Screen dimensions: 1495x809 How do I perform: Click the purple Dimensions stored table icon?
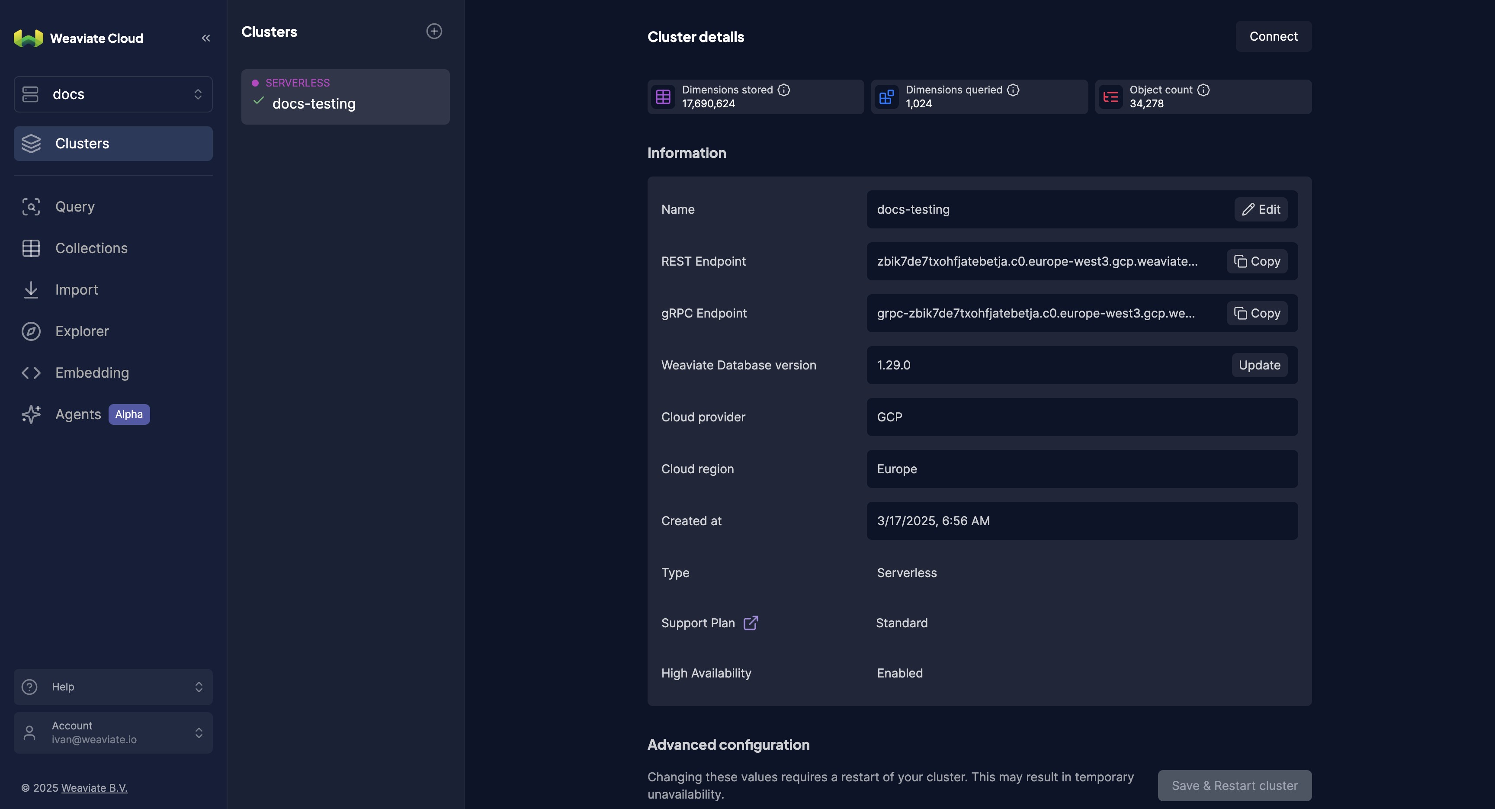663,97
